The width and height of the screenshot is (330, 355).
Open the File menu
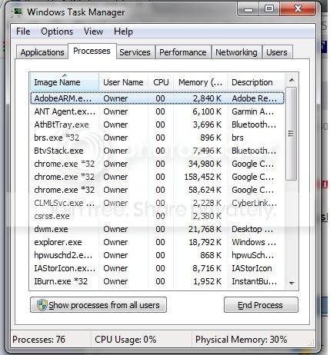click(x=23, y=32)
